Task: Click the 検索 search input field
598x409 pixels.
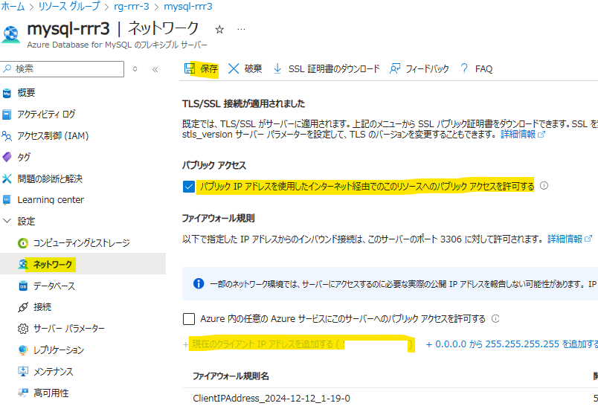Action: 62,69
